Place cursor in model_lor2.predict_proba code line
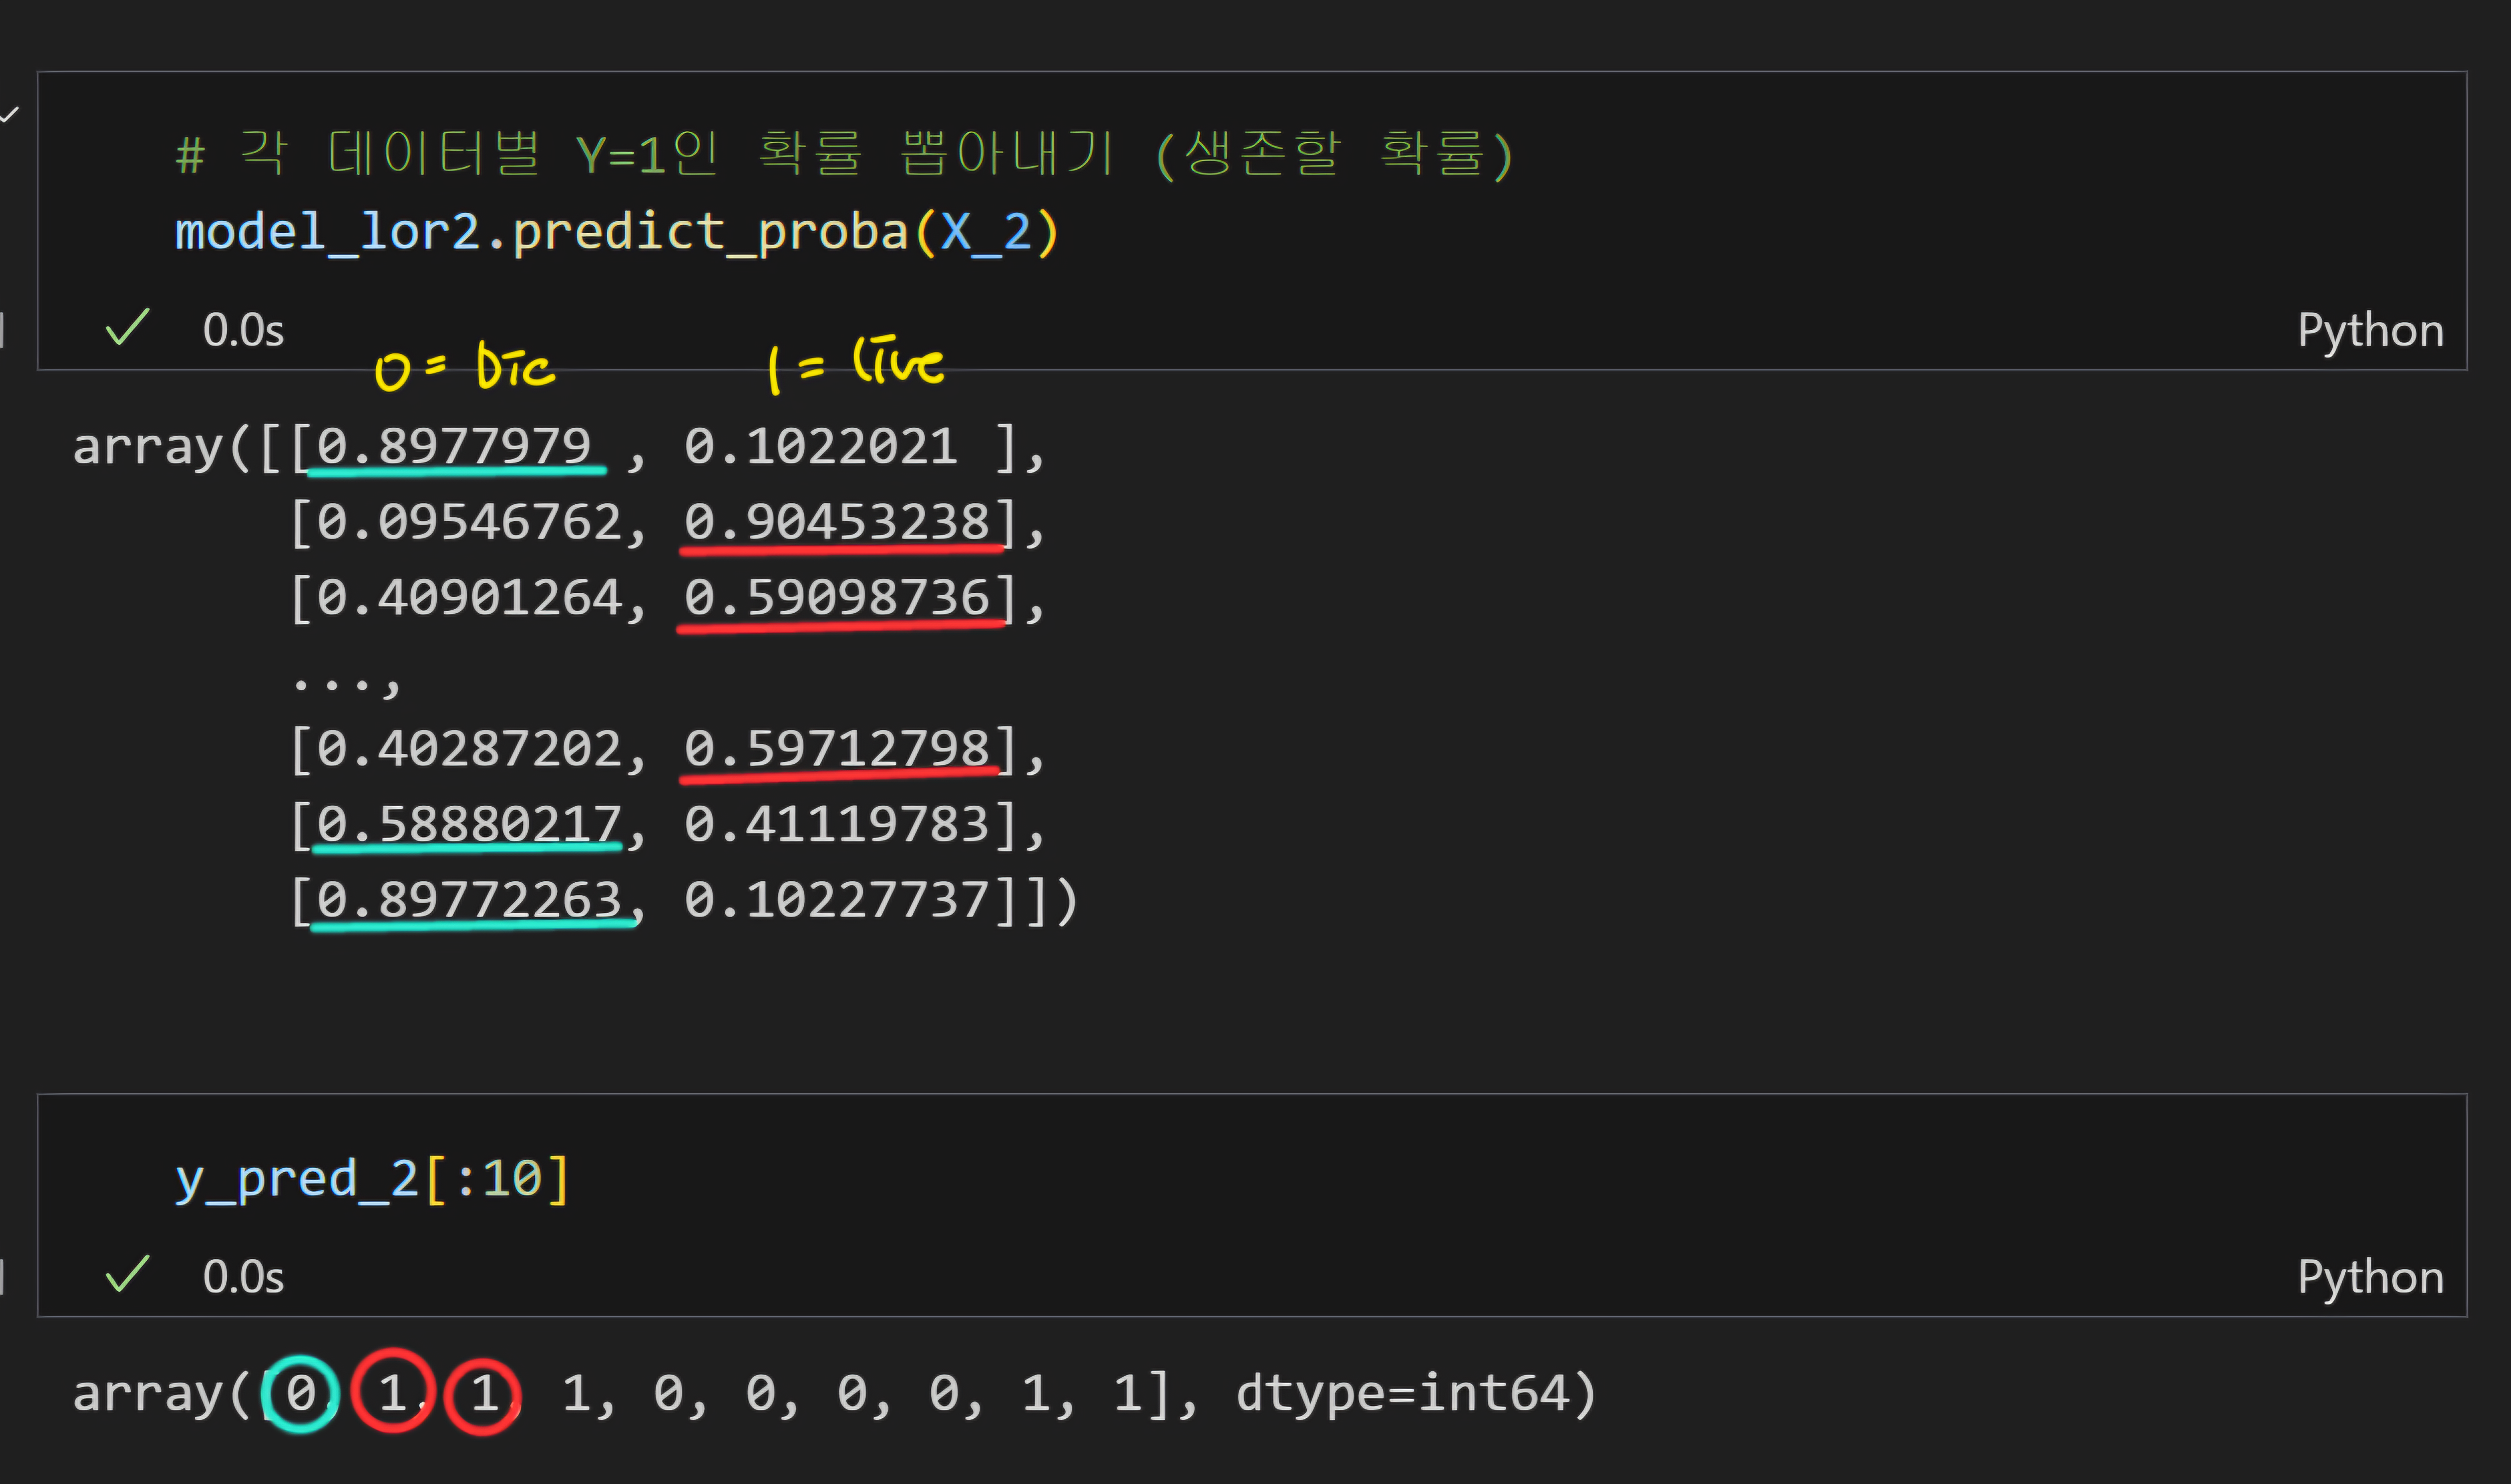Image resolution: width=2511 pixels, height=1484 pixels. click(x=616, y=233)
